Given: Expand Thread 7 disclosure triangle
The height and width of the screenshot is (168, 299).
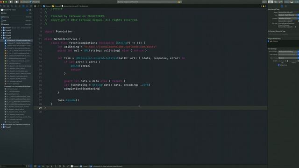Looking at the screenshot, I should 1,127.
